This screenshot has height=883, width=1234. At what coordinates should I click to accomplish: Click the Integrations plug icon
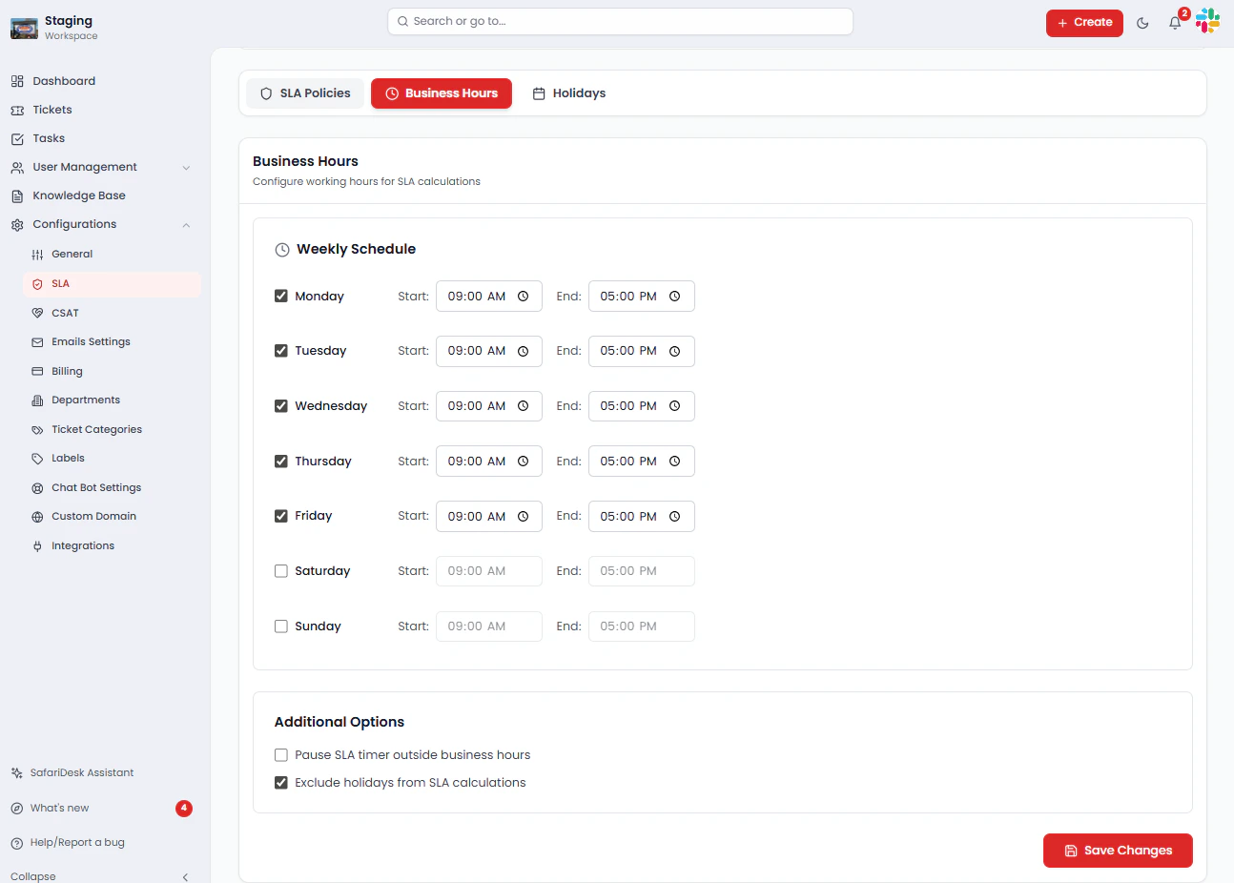(x=37, y=546)
